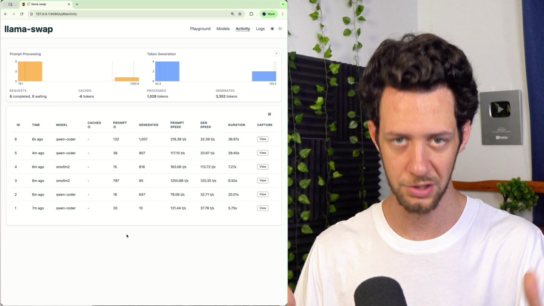The image size is (544, 306).
Task: View capture for request ID 5
Action: coord(263,153)
